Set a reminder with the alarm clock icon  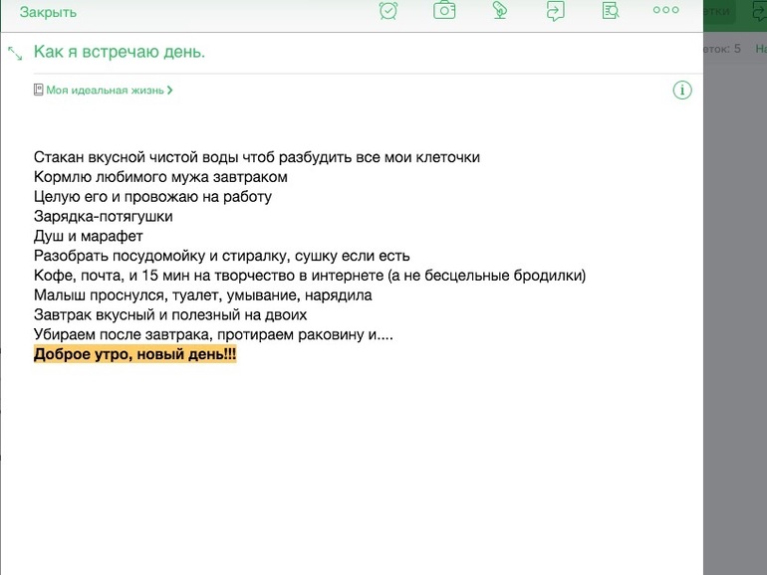[388, 11]
